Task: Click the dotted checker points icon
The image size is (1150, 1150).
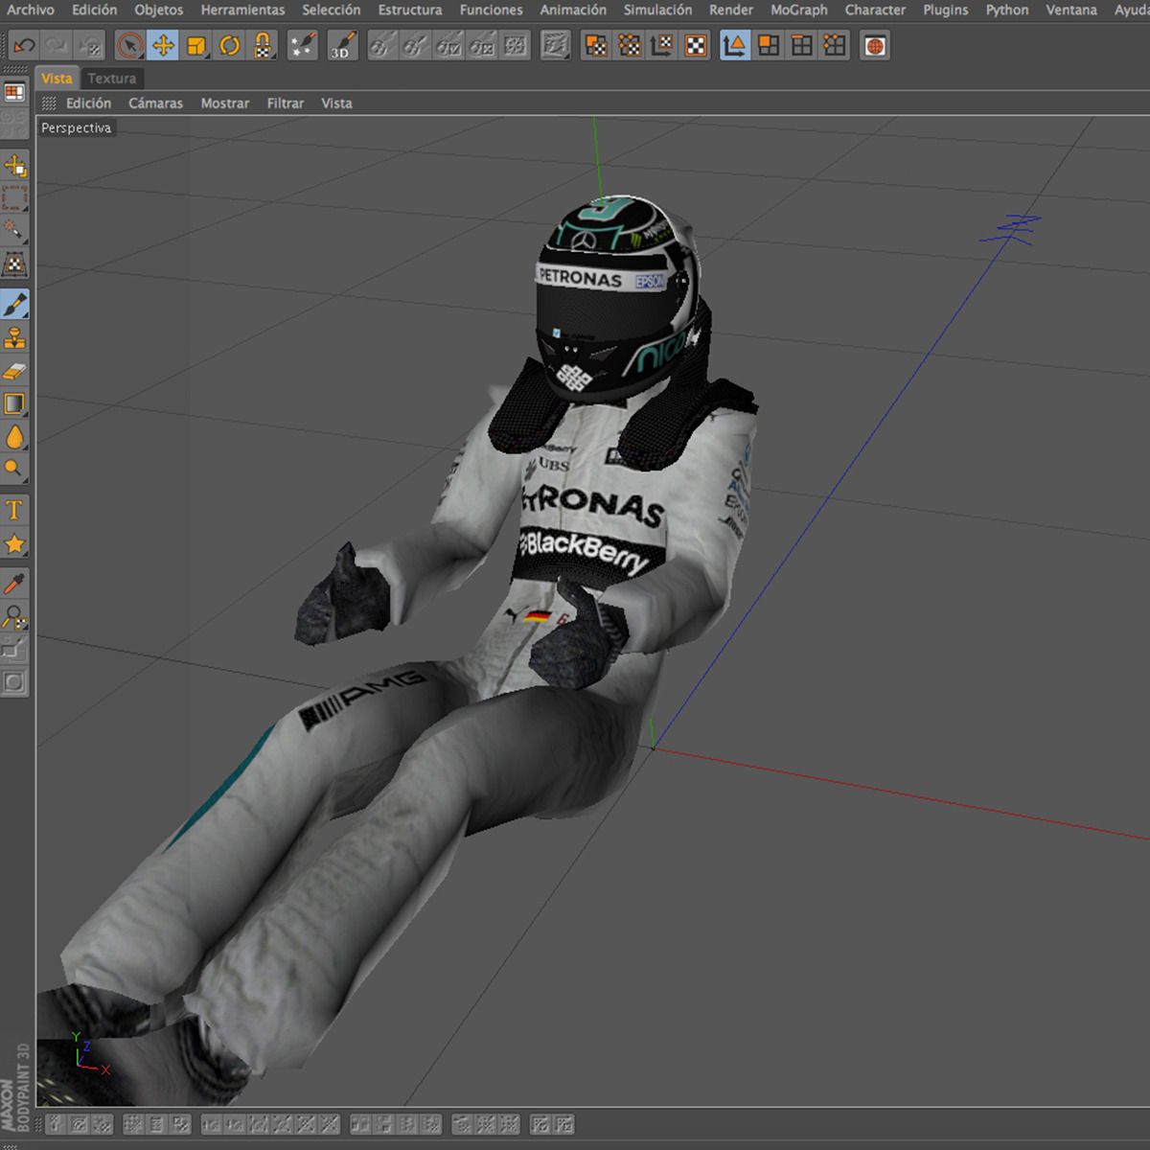Action: point(630,45)
